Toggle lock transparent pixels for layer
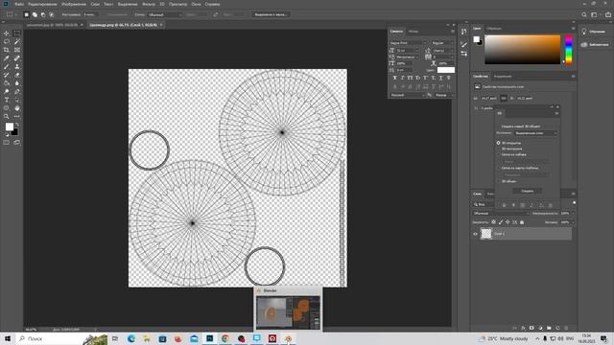Image resolution: width=614 pixels, height=345 pixels. (x=493, y=222)
